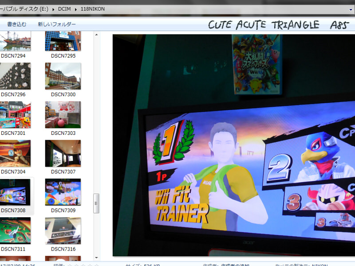Select the DSCN7307 thumbnail image
Image resolution: width=355 pixels, height=266 pixels.
[63, 153]
